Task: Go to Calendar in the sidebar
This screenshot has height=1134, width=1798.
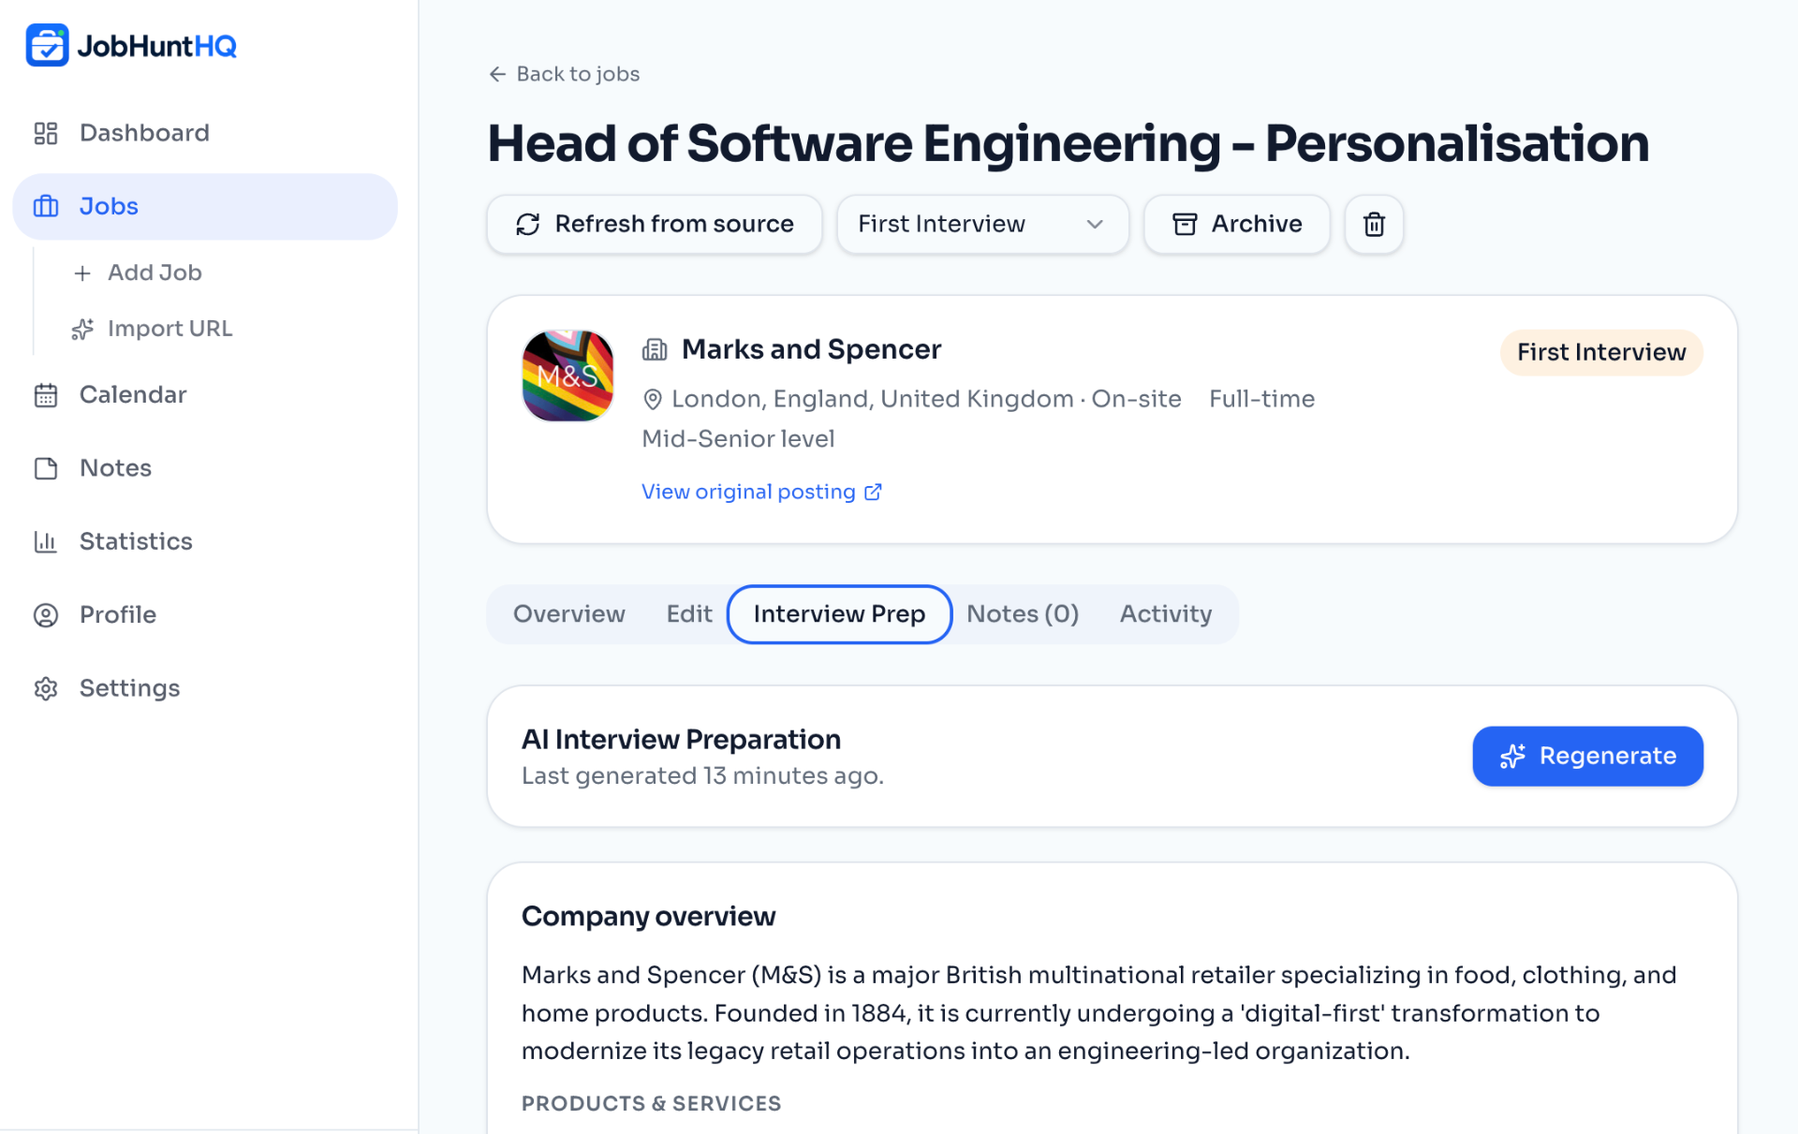Action: pyautogui.click(x=205, y=395)
